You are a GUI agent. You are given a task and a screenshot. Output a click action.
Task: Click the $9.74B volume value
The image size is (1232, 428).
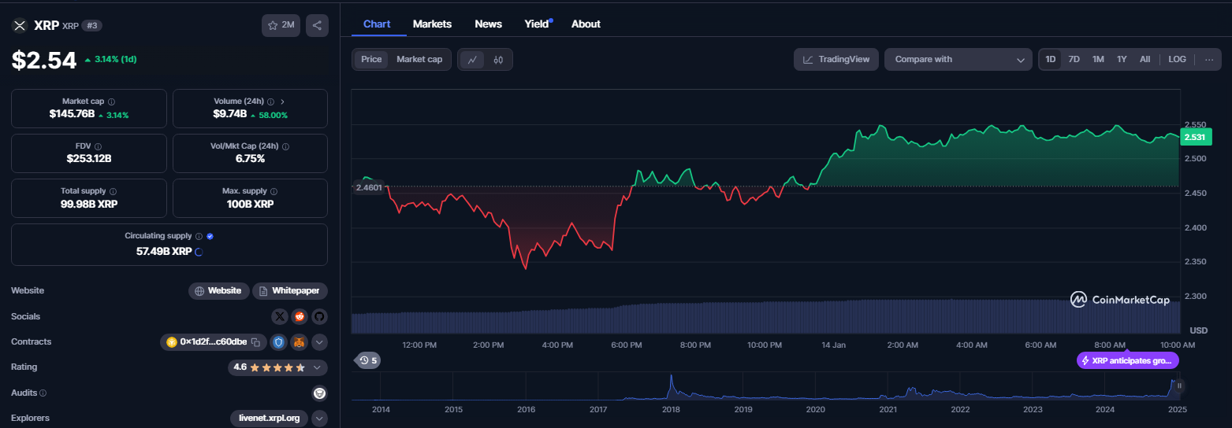[230, 114]
